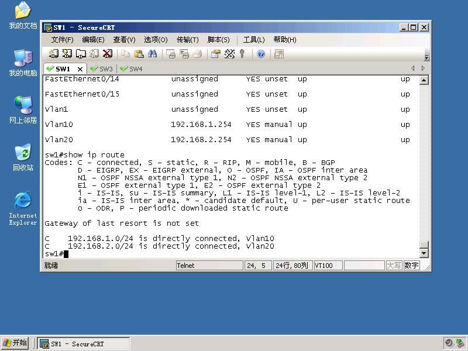This screenshot has width=468, height=351.
Task: Open the 脚本(S) menu
Action: 218,40
